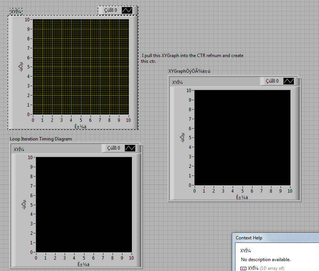Click the yellow-gridded plot area of selected graph
The width and height of the screenshot is (319, 271).
pos(81,67)
